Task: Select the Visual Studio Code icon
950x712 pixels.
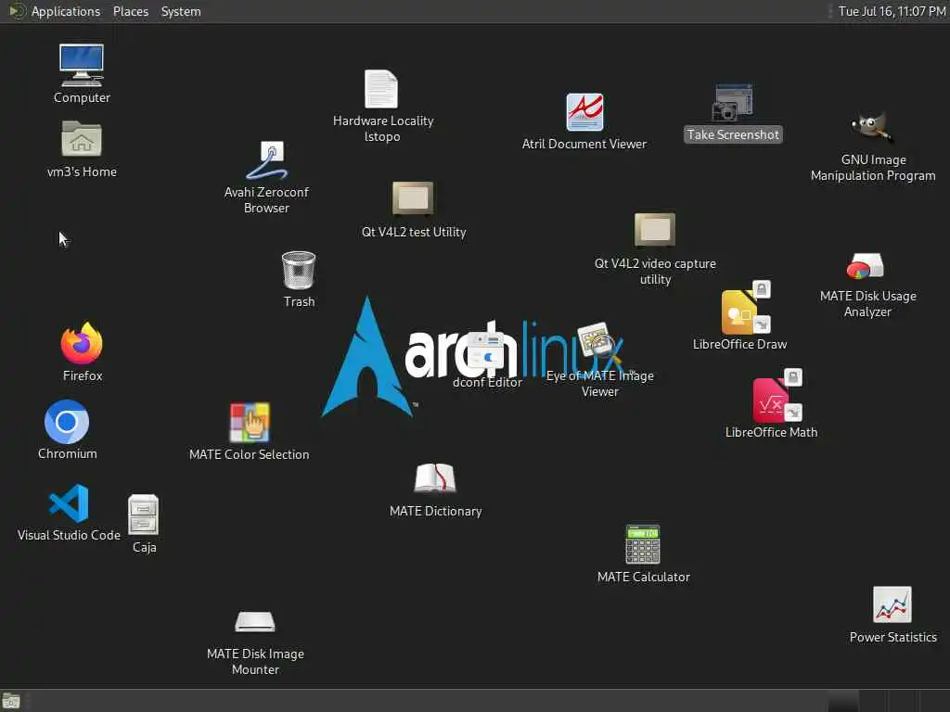Action: (x=69, y=503)
